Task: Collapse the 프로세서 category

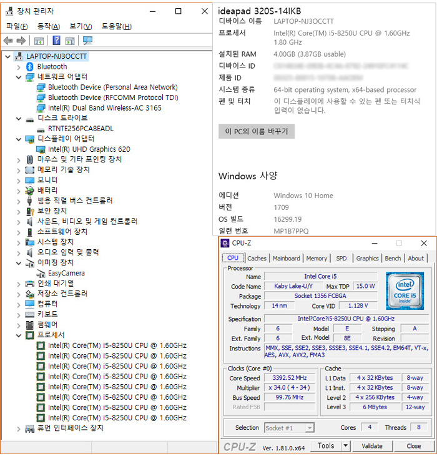Action: 19,335
